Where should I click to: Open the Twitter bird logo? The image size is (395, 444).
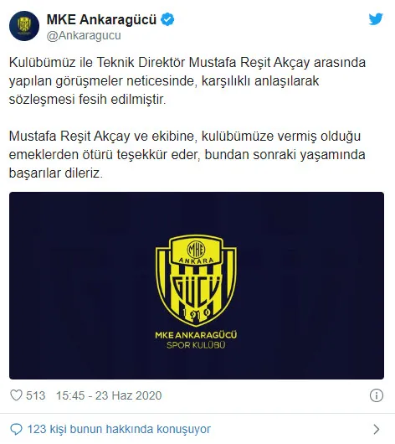click(376, 19)
